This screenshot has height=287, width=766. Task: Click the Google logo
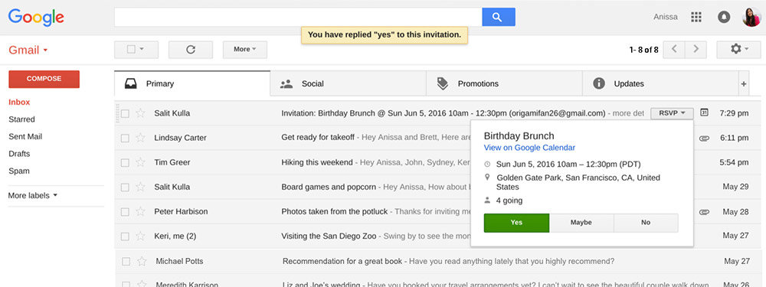[x=36, y=17]
